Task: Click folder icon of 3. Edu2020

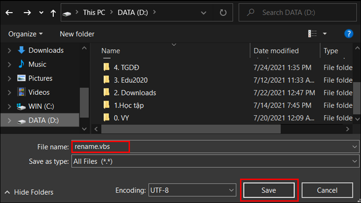Action: pyautogui.click(x=106, y=80)
